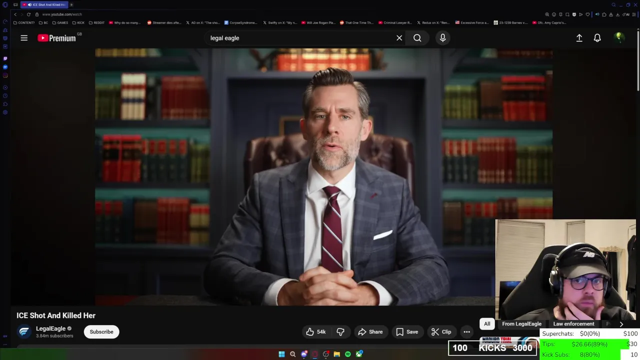Viewport: 640px width, 360px height.
Task: Open the '23-1239 Barnes v...' bookmark
Action: 510,22
